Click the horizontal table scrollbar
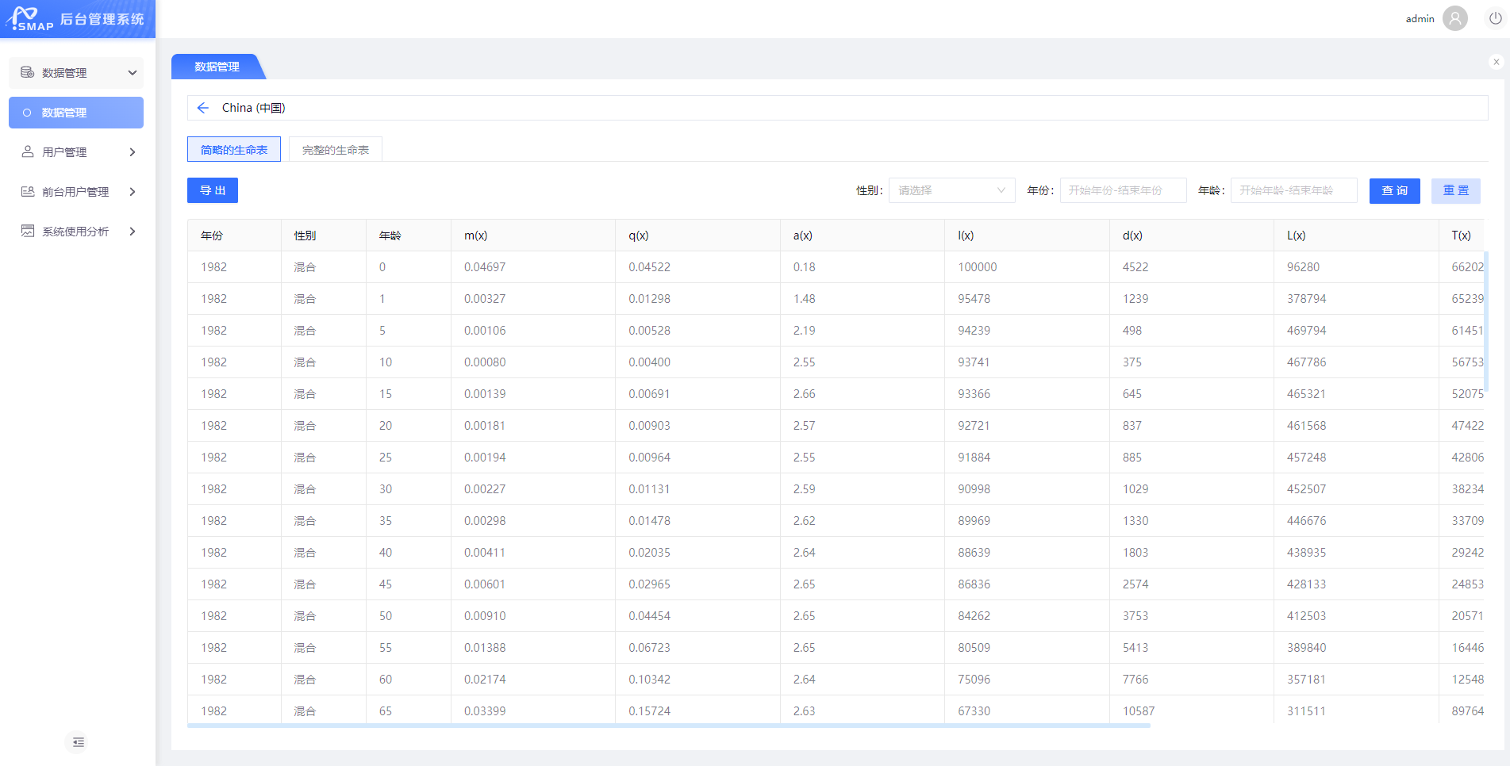 pos(669,725)
